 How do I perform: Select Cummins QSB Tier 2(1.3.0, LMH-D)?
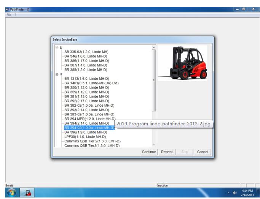click(93, 141)
